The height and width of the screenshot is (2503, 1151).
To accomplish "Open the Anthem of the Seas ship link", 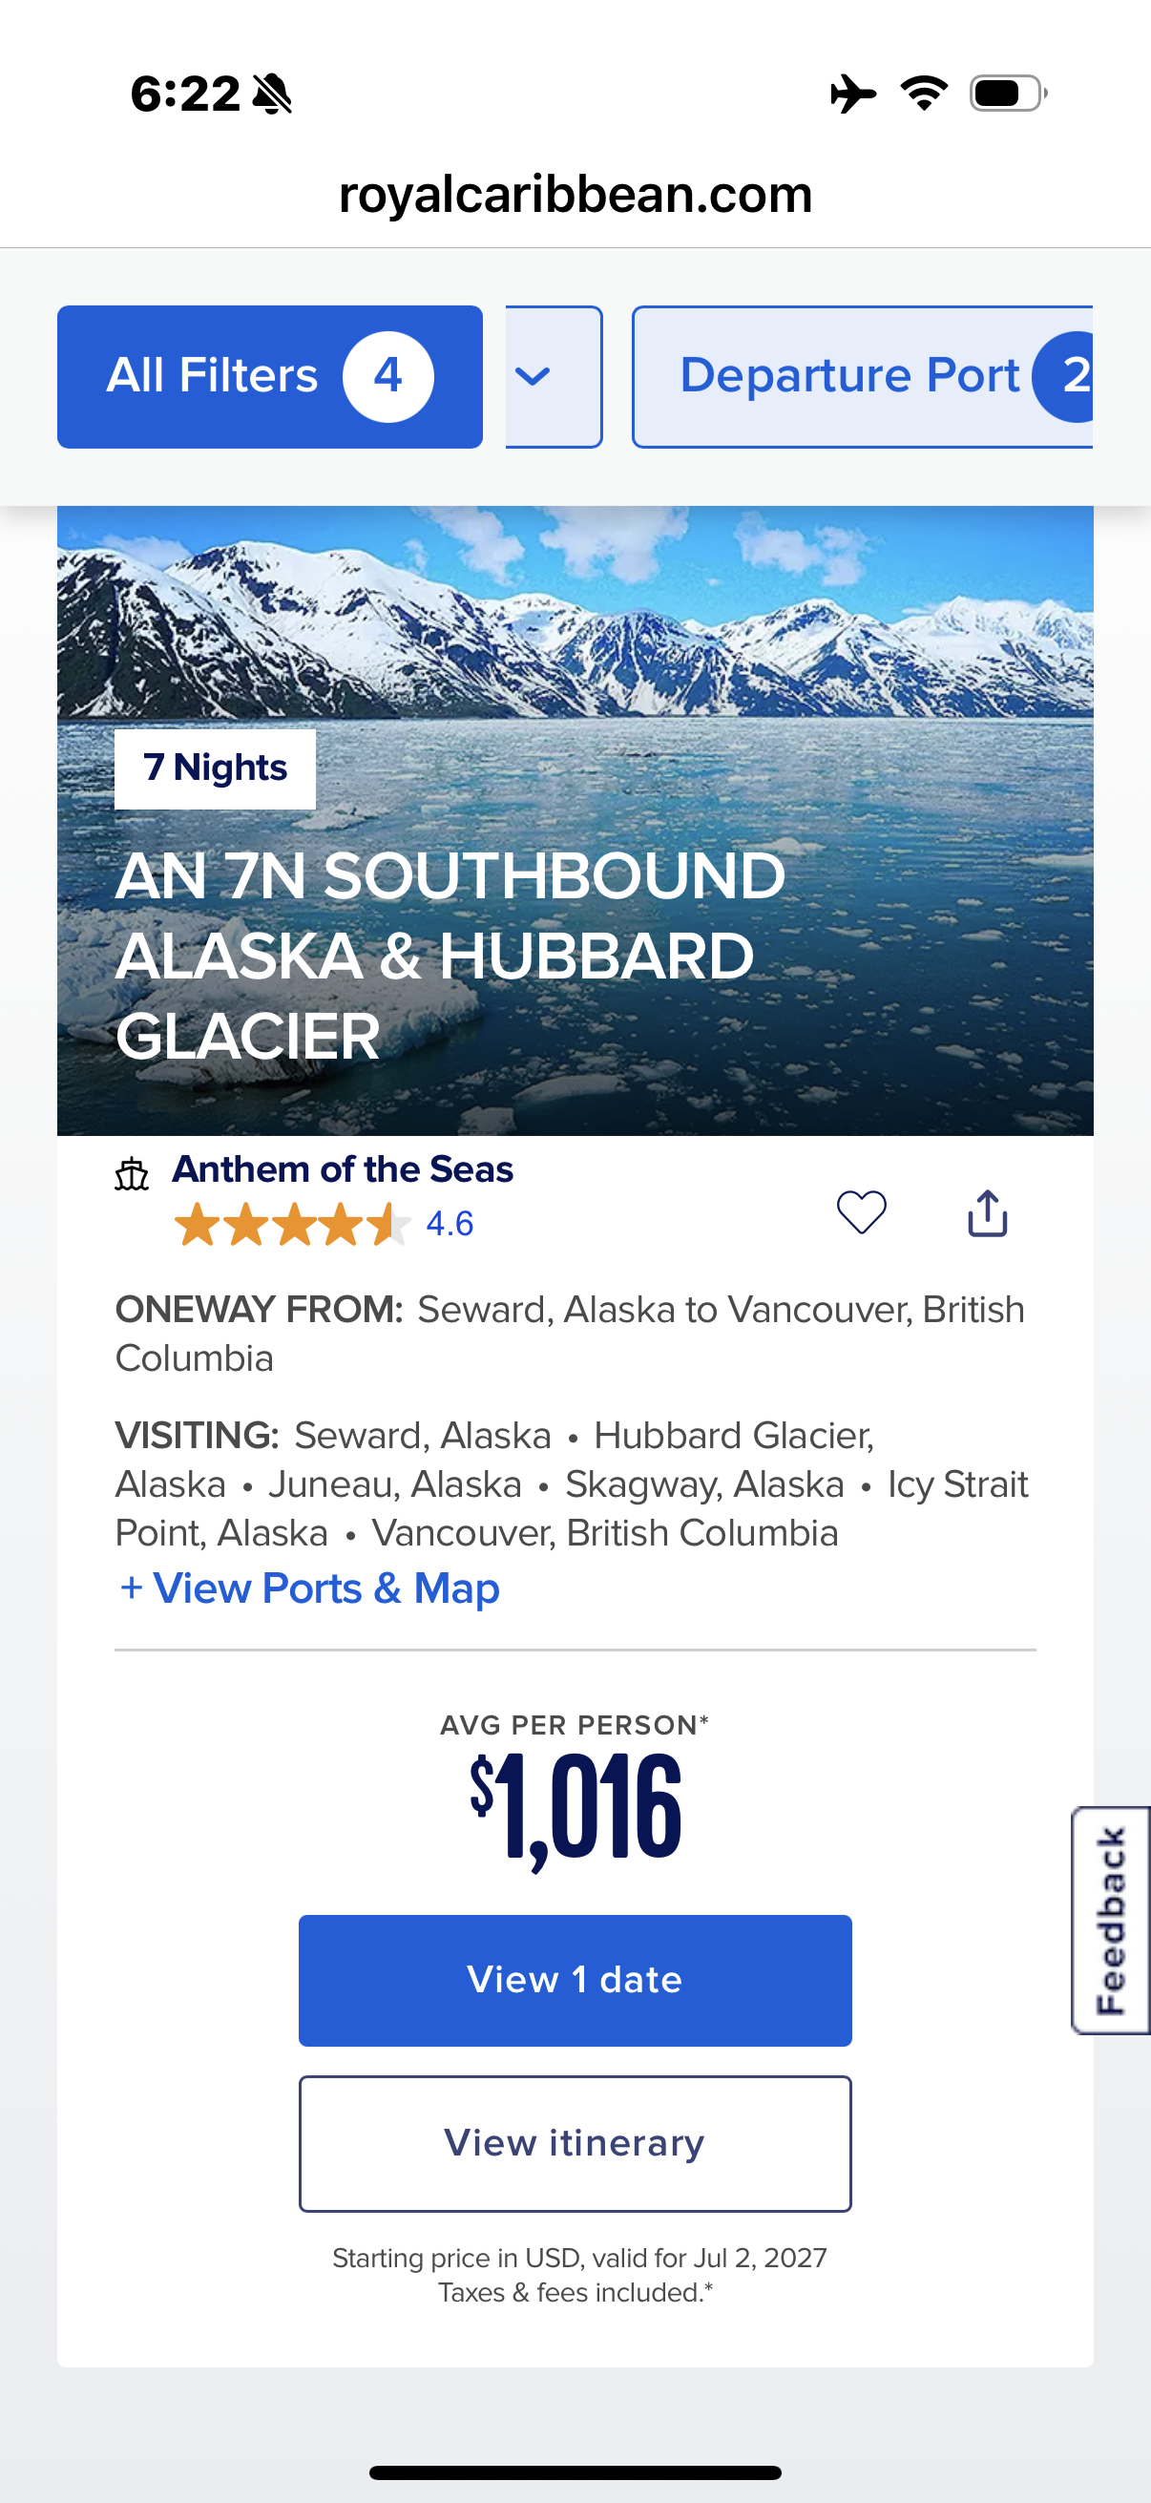I will 343,1168.
